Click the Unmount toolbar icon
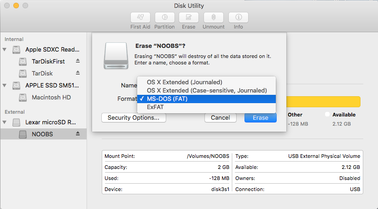This screenshot has width=378, height=209. [x=214, y=17]
